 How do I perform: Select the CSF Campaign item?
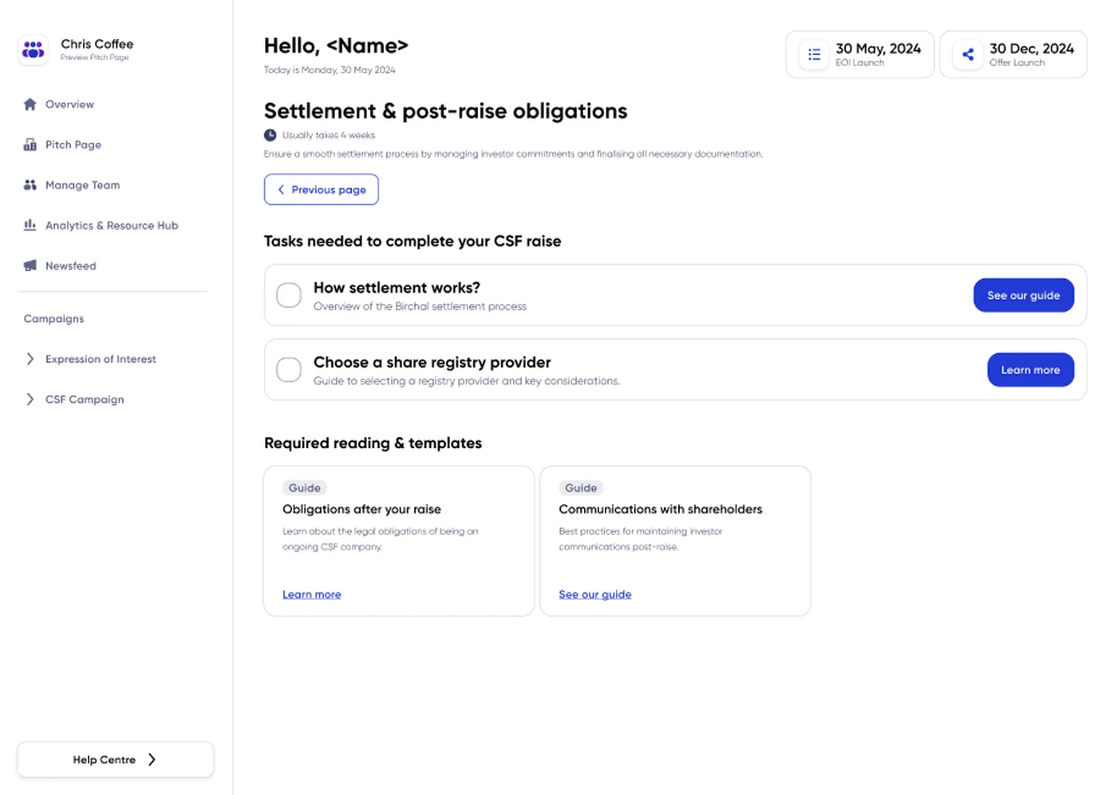[x=85, y=399]
